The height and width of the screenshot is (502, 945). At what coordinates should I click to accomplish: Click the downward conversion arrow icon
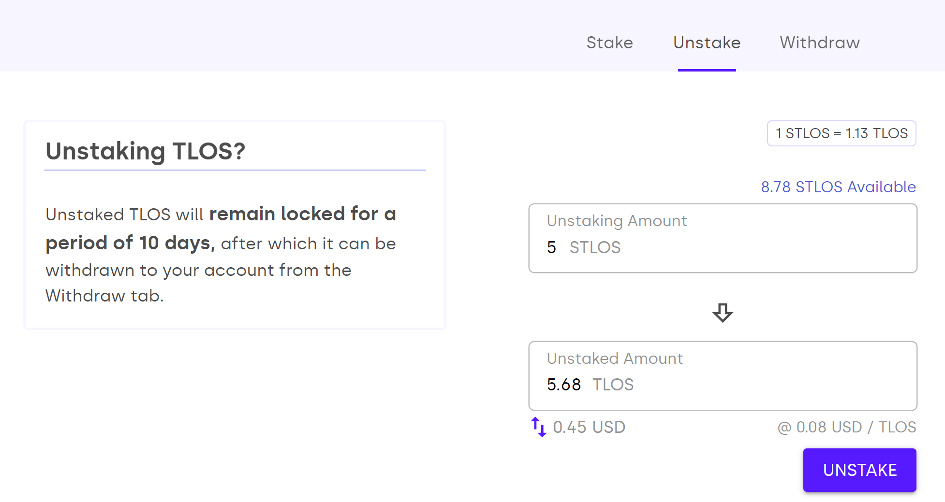[x=723, y=314]
